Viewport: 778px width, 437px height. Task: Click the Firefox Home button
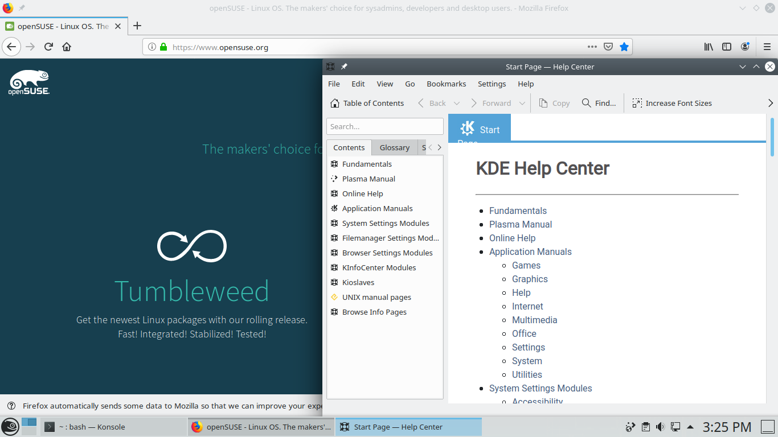point(67,47)
